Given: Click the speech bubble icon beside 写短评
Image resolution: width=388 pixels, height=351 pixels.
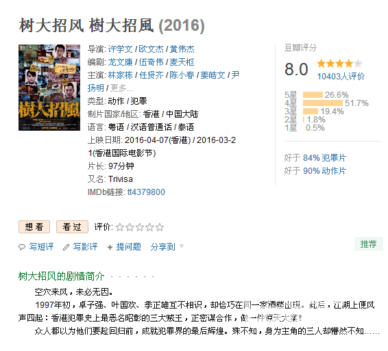Looking at the screenshot, I should coord(22,247).
